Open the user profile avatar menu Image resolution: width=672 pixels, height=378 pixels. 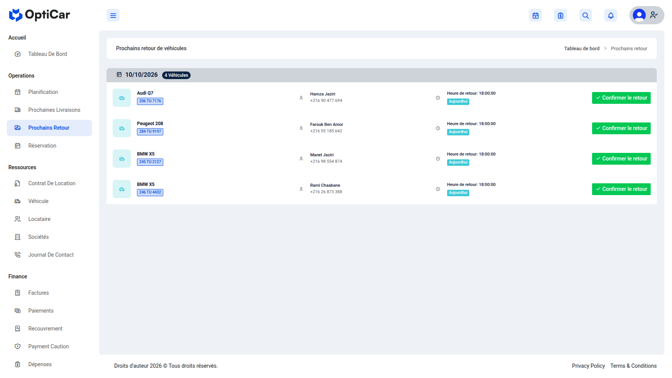[x=647, y=15]
